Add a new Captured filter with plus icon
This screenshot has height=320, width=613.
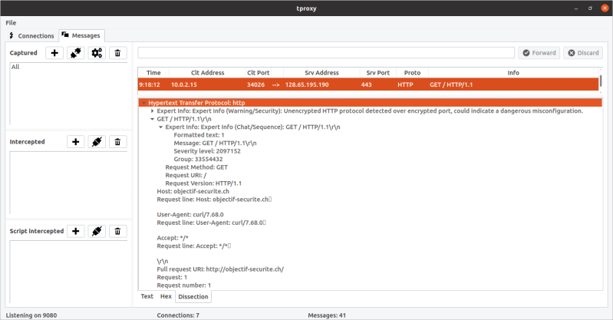(x=54, y=53)
